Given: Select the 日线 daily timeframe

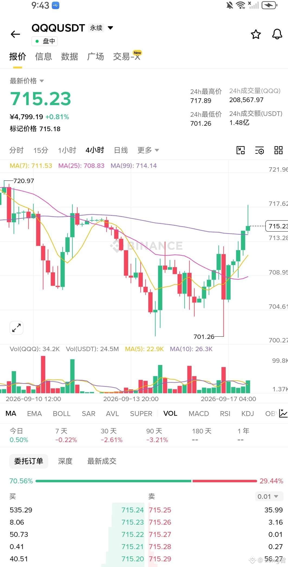Looking at the screenshot, I should (121, 150).
